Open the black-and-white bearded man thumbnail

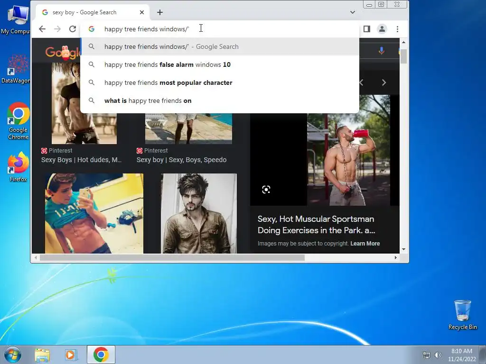[199, 213]
